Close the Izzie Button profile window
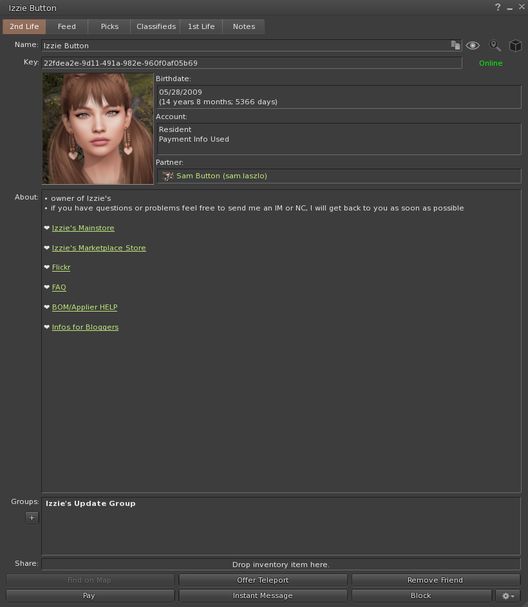 (x=522, y=6)
